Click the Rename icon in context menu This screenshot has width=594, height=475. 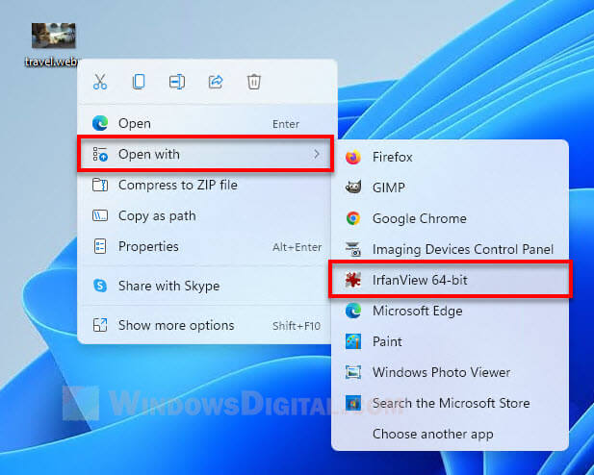(x=177, y=82)
